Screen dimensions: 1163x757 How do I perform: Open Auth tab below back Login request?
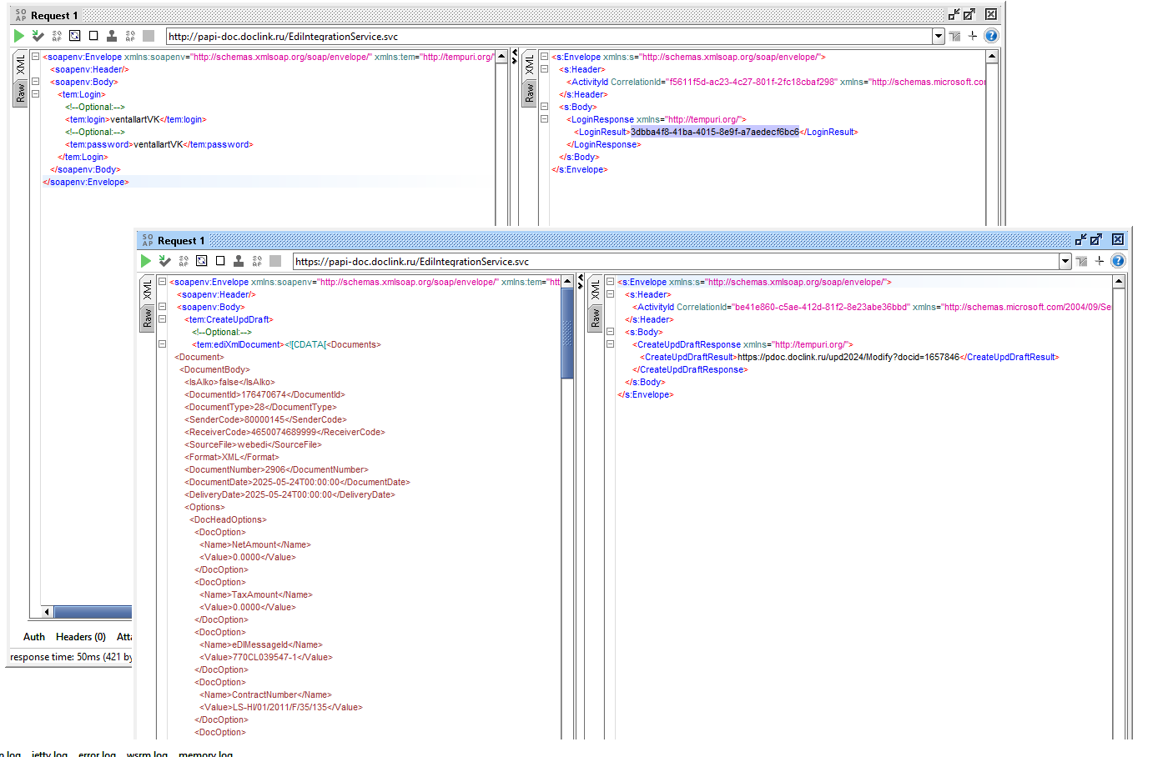click(x=34, y=637)
